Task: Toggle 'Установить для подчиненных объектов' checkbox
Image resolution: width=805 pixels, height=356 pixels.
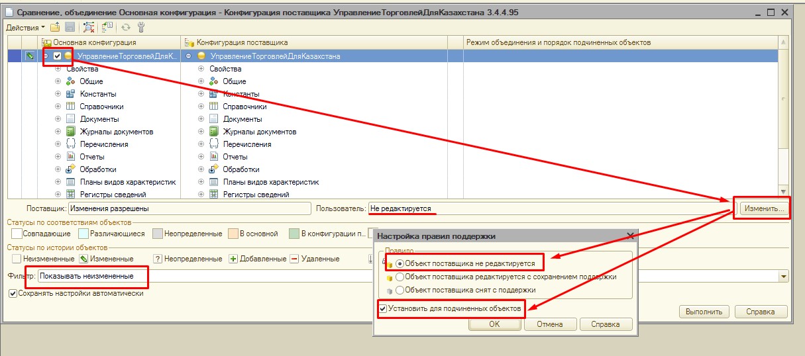Action: click(382, 308)
